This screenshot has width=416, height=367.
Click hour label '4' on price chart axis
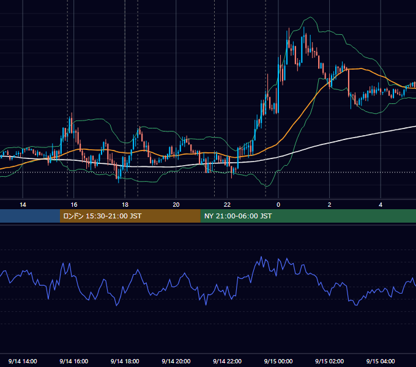(x=381, y=205)
